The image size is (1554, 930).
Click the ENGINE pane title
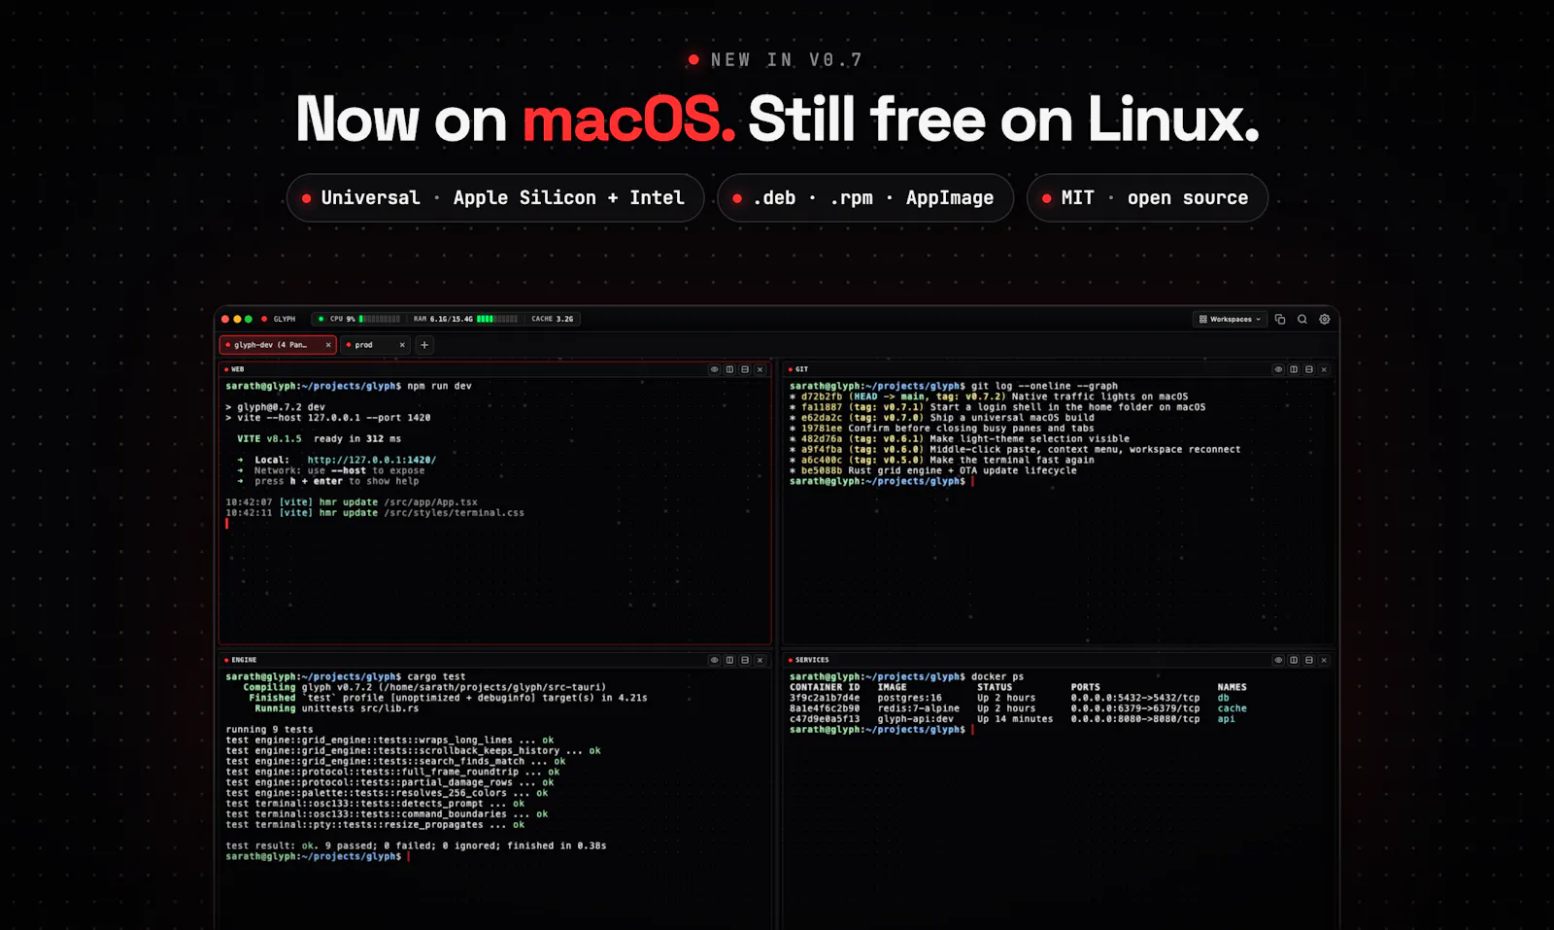(x=244, y=660)
